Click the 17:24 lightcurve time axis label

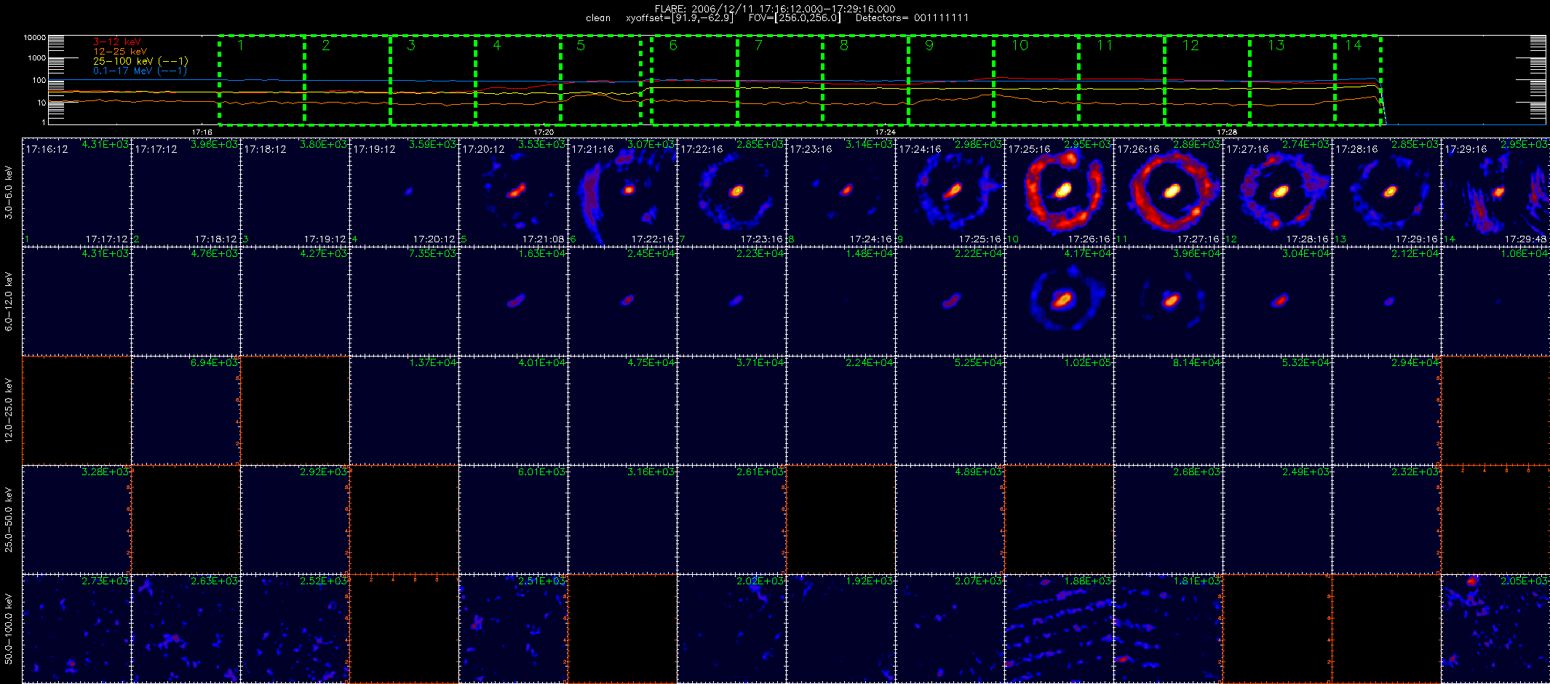pyautogui.click(x=885, y=132)
